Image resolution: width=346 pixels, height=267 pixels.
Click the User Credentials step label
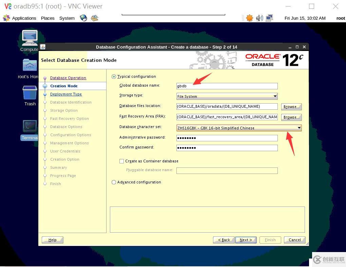[x=65, y=152]
